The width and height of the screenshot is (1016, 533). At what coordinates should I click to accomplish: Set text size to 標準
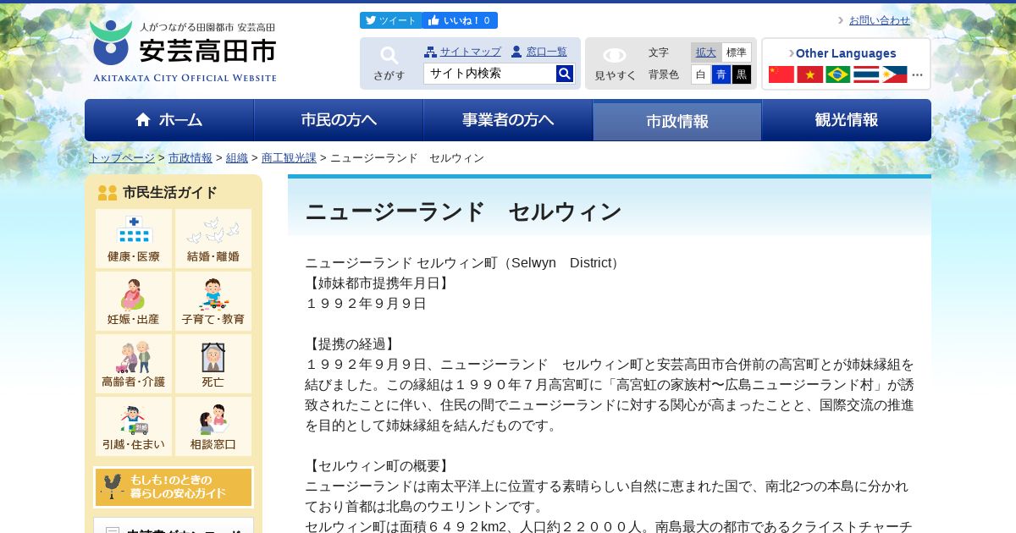coord(736,52)
